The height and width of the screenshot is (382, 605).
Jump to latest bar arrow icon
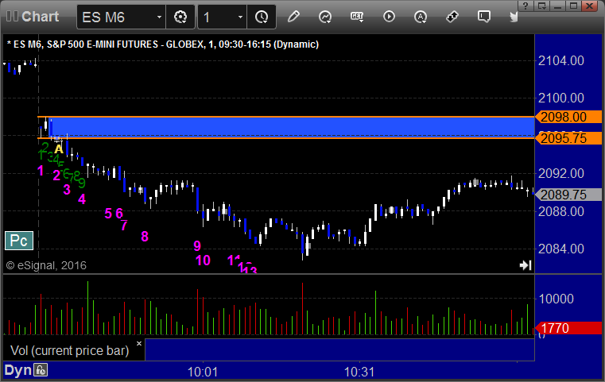525,265
